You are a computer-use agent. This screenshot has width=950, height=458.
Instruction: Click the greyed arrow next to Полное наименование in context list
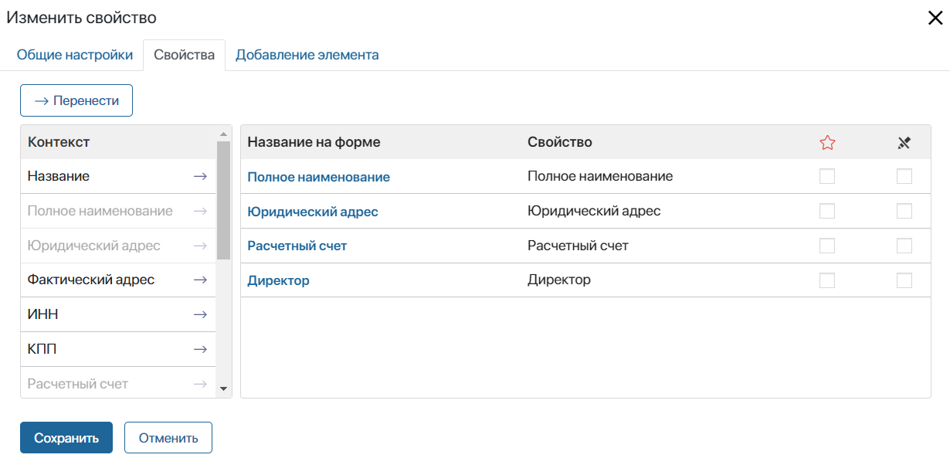pos(200,212)
